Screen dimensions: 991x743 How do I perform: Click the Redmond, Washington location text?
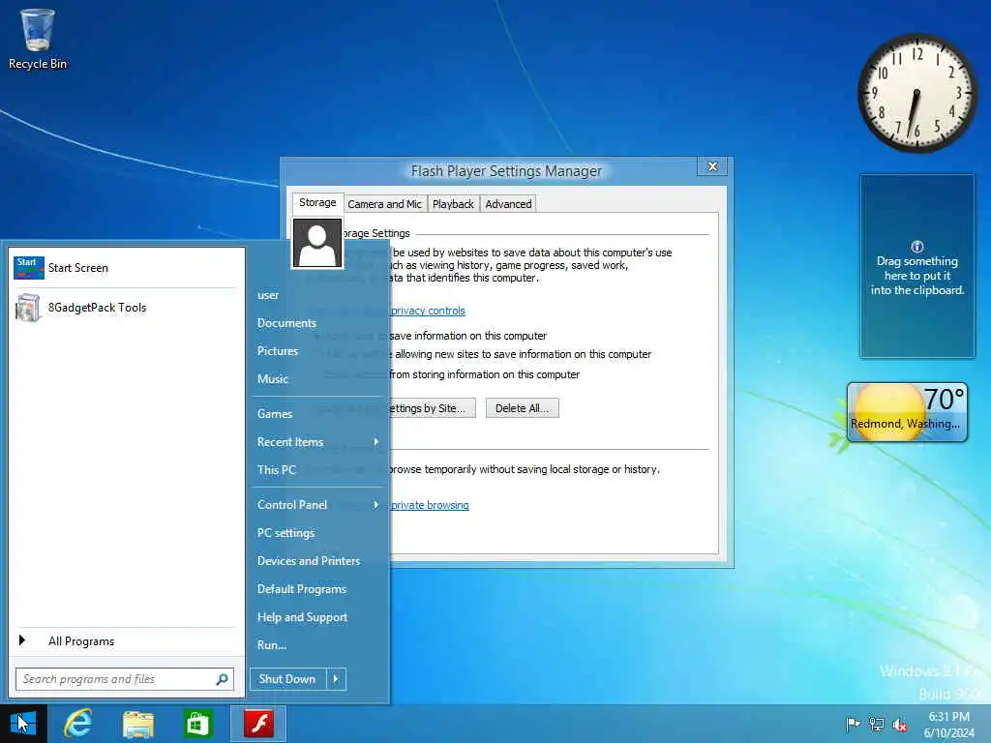click(x=905, y=424)
